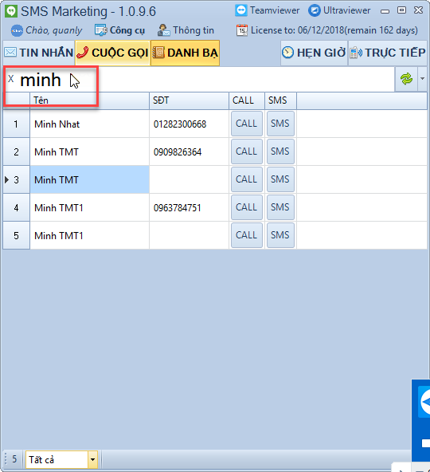Open the HẸN GIỜ scheduling tab
This screenshot has width=430, height=472.
tap(314, 53)
